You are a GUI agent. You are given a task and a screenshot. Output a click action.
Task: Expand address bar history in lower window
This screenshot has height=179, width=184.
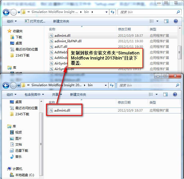tap(106, 85)
